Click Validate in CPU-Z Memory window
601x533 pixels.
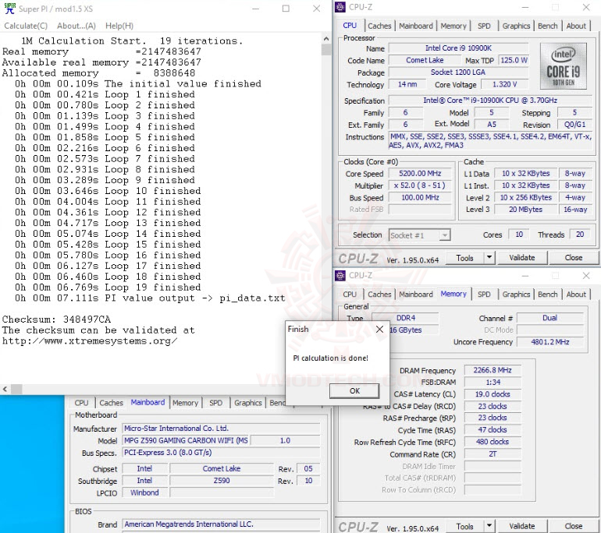(x=522, y=527)
